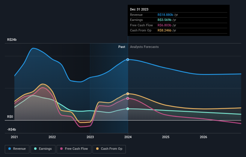Click the Free Cash Flow label in tooltip

point(141,25)
